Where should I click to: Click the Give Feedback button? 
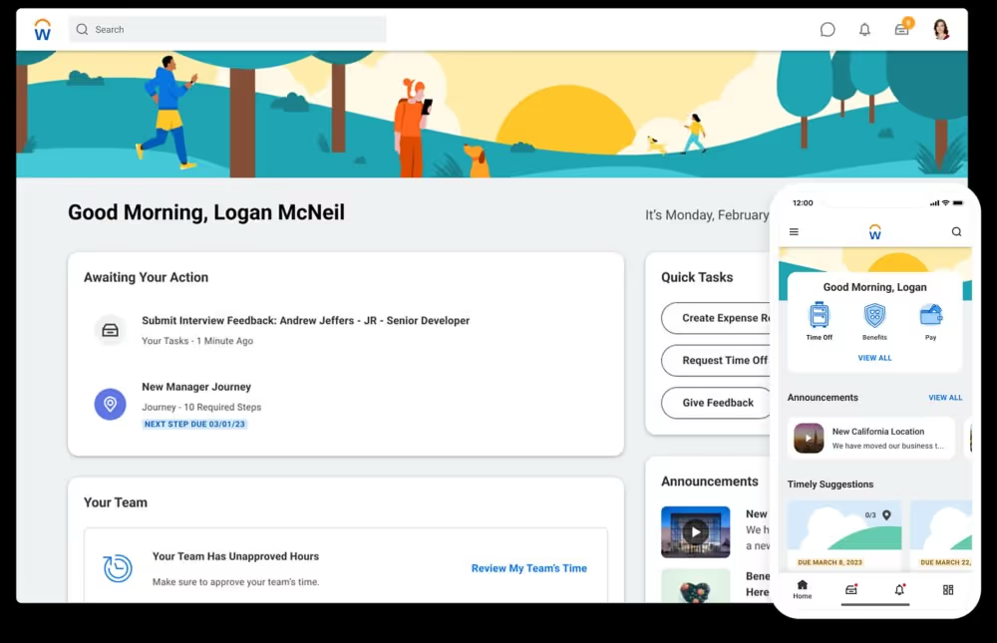pyautogui.click(x=716, y=403)
